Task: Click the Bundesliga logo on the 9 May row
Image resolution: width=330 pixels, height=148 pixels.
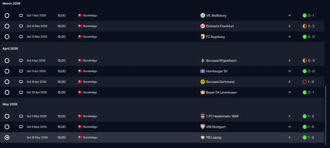Action: pos(80,127)
